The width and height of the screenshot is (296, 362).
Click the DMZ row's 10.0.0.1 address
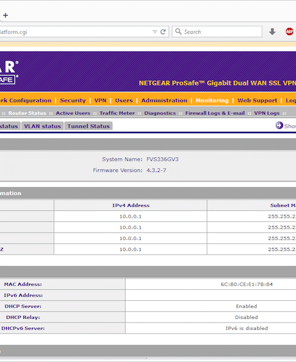(x=131, y=249)
